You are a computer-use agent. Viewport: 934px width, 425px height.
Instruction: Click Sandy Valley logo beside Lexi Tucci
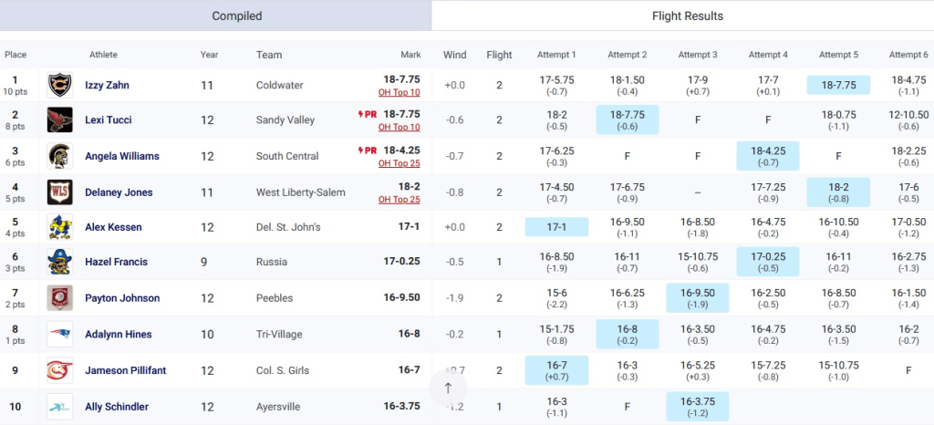pyautogui.click(x=60, y=120)
